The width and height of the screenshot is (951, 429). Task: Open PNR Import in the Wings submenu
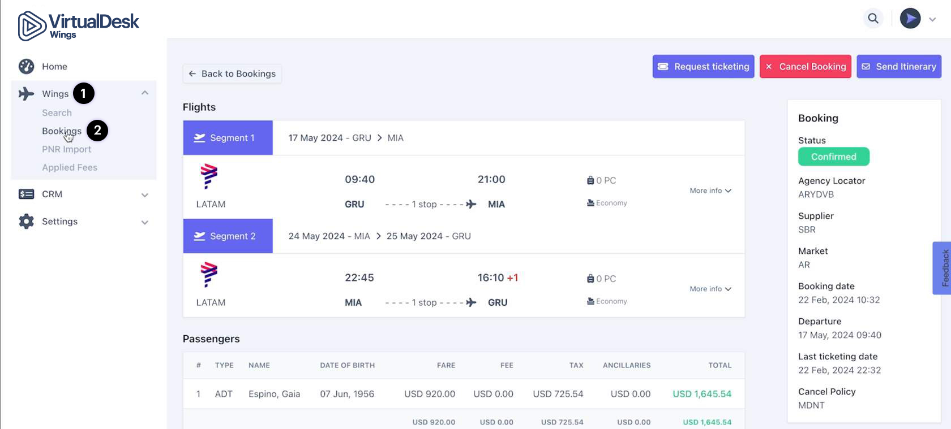tap(66, 149)
